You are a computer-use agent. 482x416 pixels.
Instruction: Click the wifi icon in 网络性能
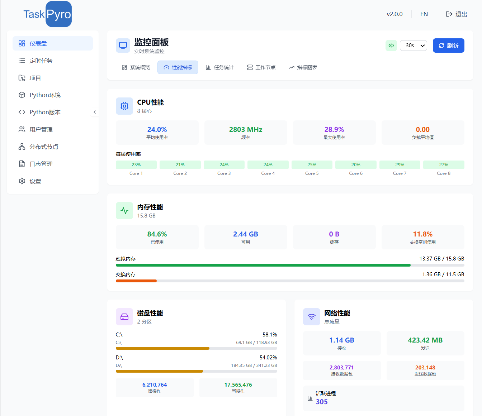click(x=312, y=317)
